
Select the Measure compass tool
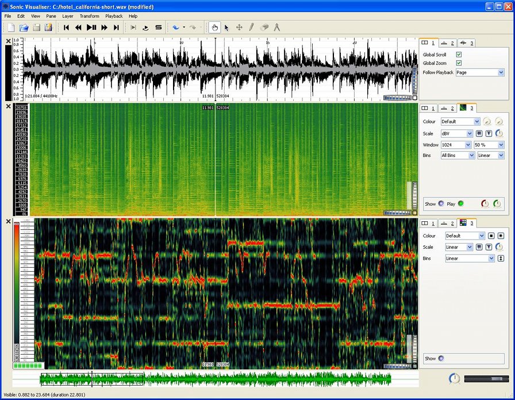277,28
